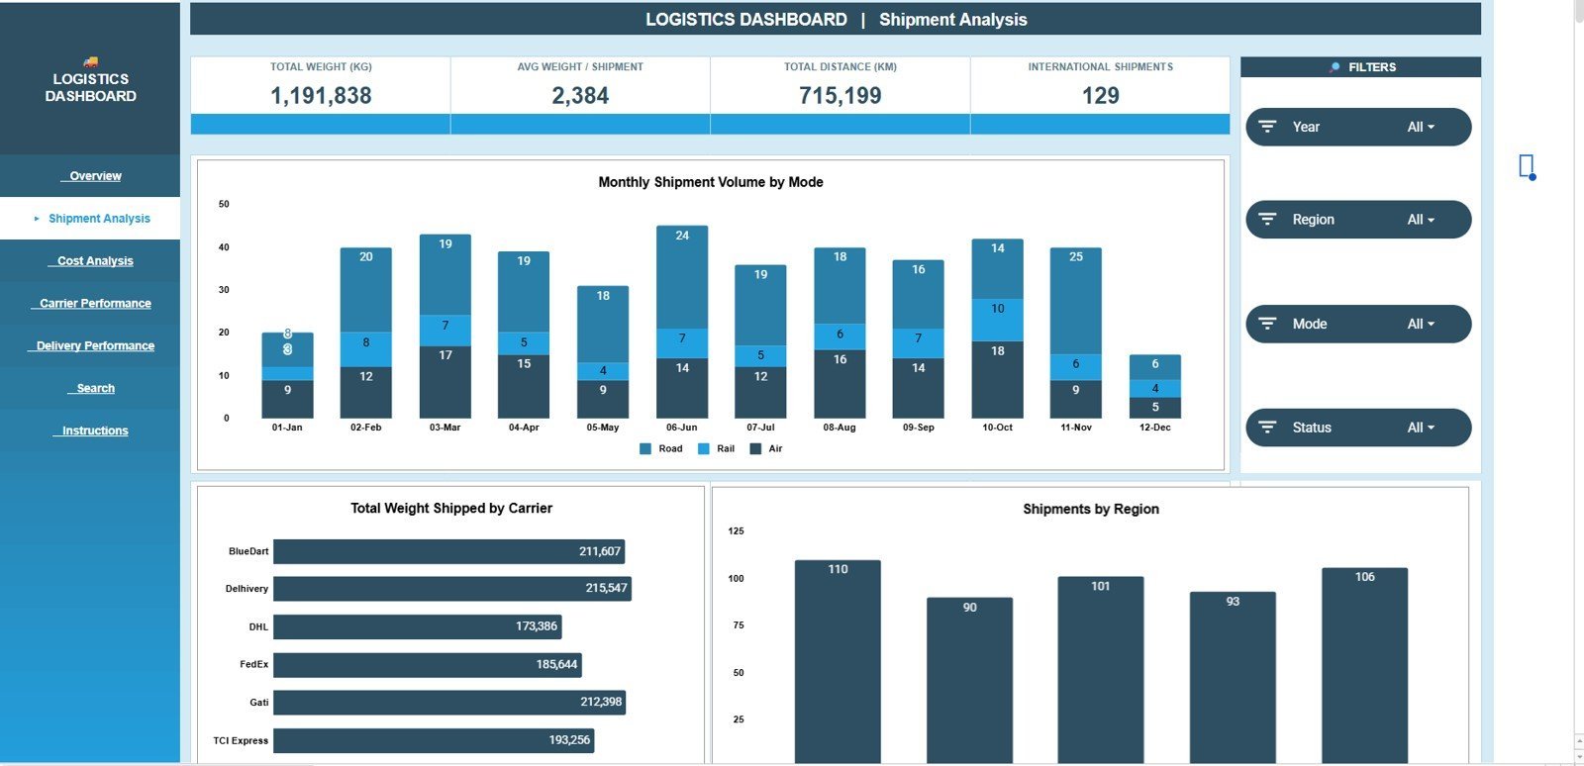Click the Air legend color swatch
This screenshot has width=1584, height=766.
(756, 449)
